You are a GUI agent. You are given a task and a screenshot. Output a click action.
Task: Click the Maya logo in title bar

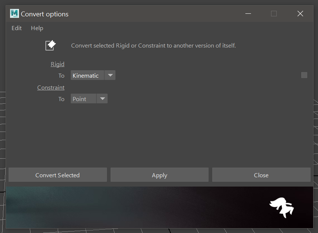pos(15,14)
